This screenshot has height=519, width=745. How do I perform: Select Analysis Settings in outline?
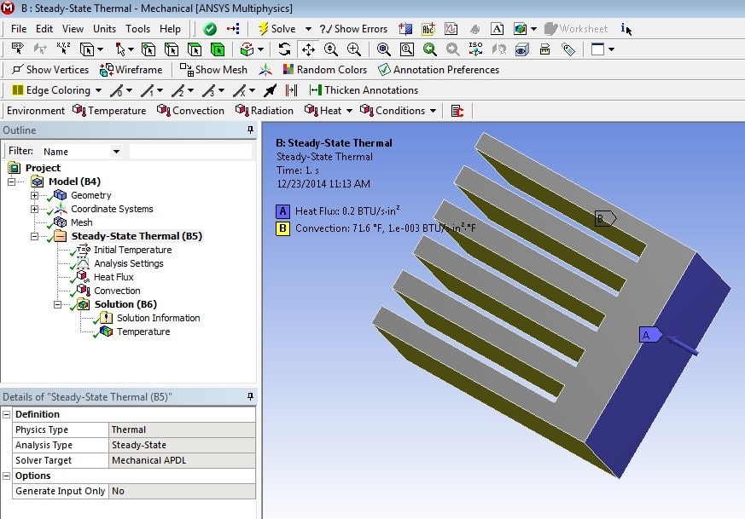tap(128, 263)
